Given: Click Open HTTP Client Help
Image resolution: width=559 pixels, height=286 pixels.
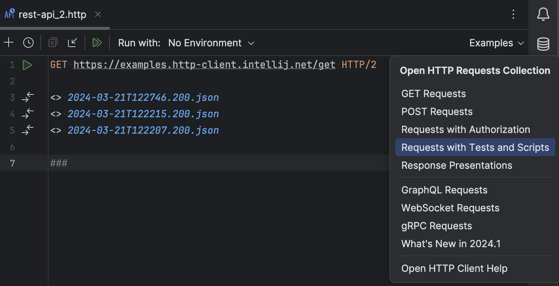Looking at the screenshot, I should tap(454, 268).
